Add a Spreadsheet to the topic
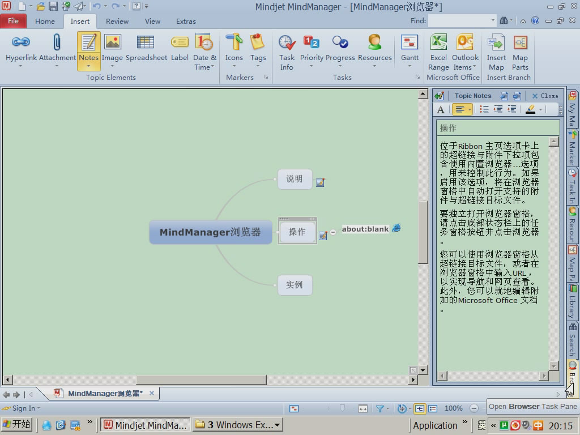The image size is (580, 435). (146, 49)
